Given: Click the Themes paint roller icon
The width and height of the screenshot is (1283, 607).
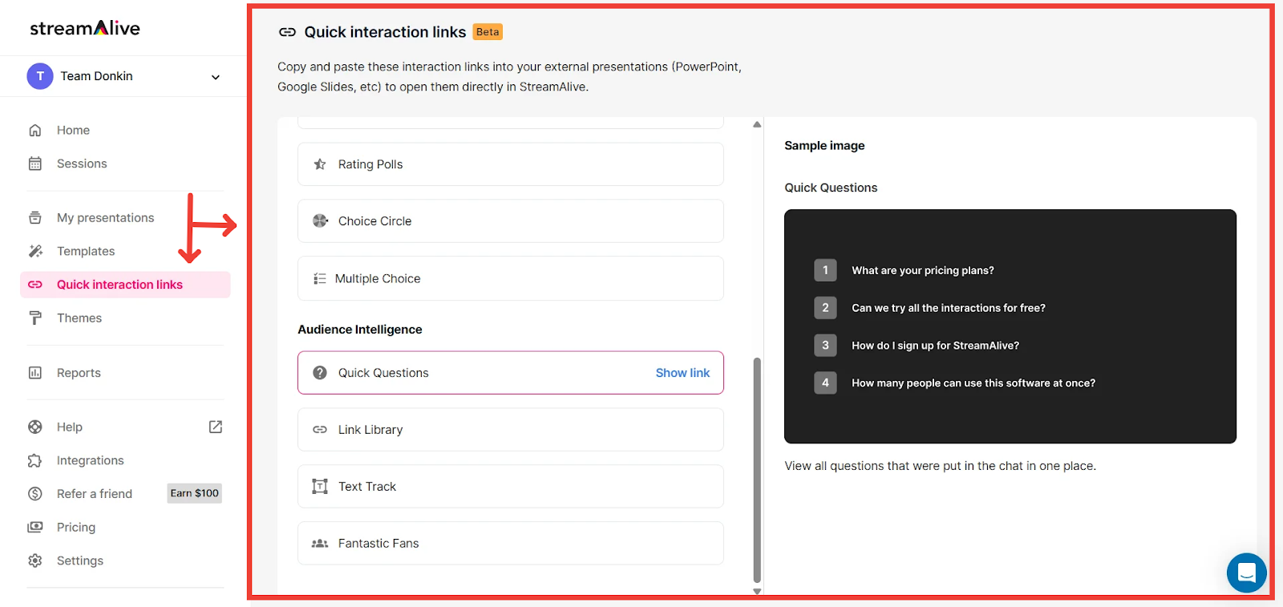Looking at the screenshot, I should (35, 318).
